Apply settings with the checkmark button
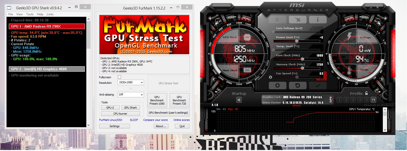This screenshot has width=407, height=151. pyautogui.click(x=318, y=86)
